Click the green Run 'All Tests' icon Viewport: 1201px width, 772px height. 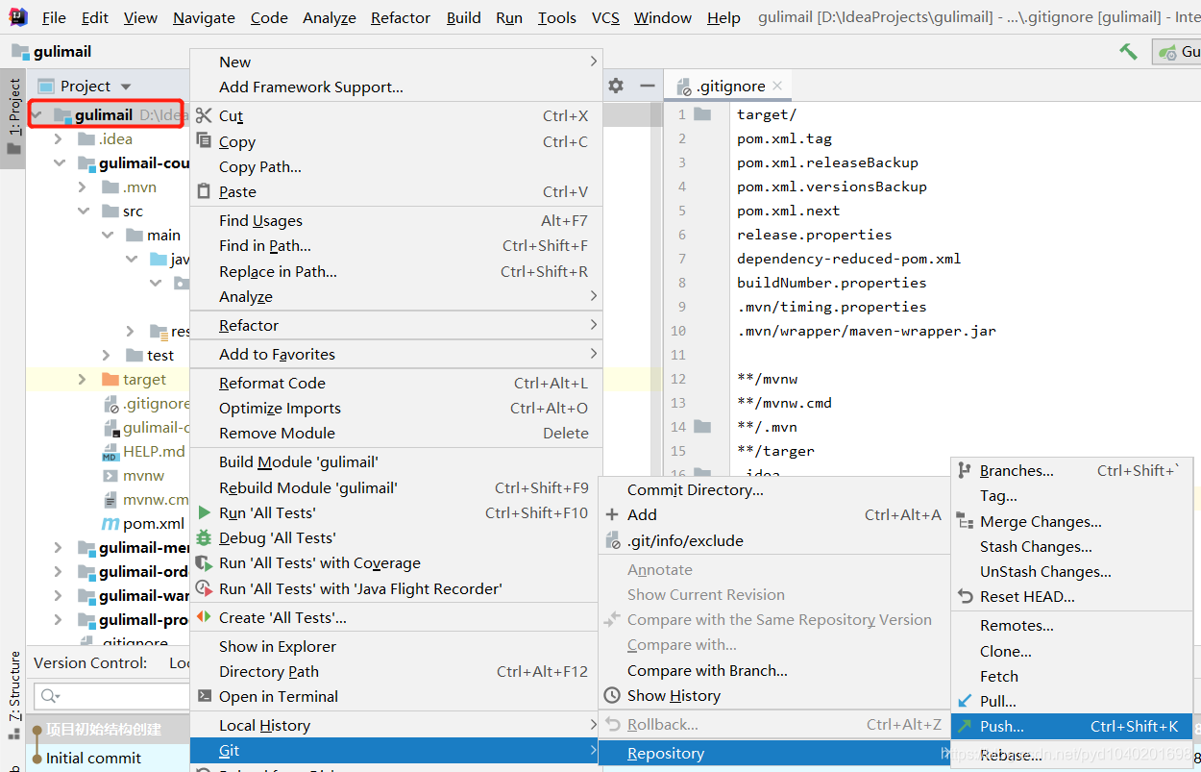point(203,512)
